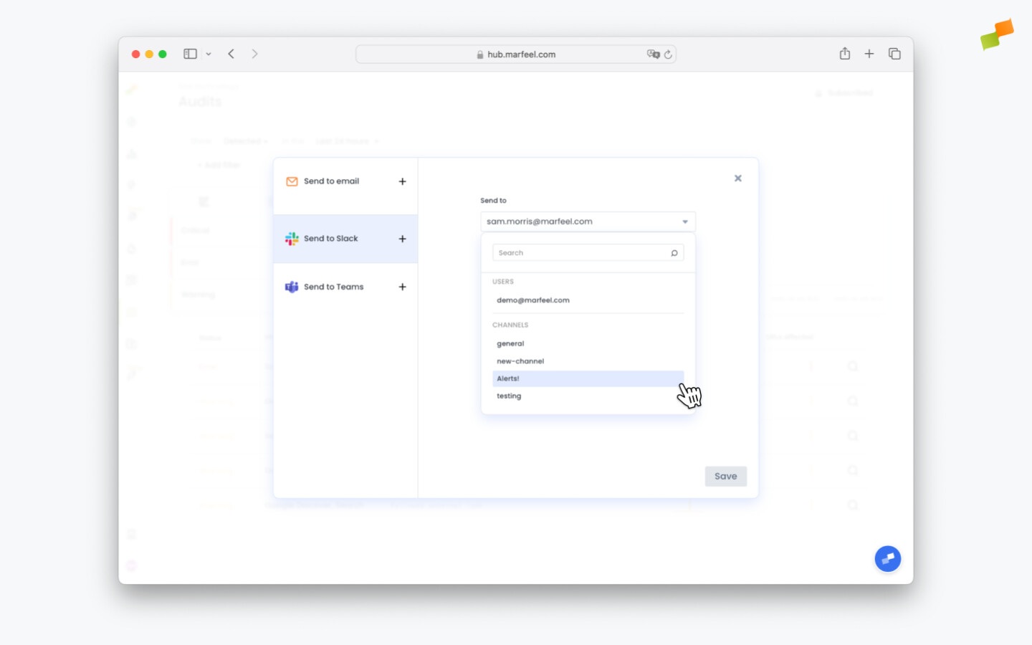Click the Slack logo icon
Viewport: 1032px width, 645px height.
tap(292, 239)
